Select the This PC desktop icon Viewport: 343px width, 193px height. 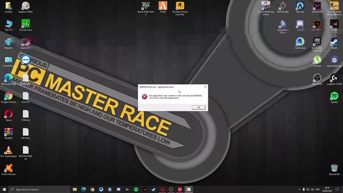(9, 25)
